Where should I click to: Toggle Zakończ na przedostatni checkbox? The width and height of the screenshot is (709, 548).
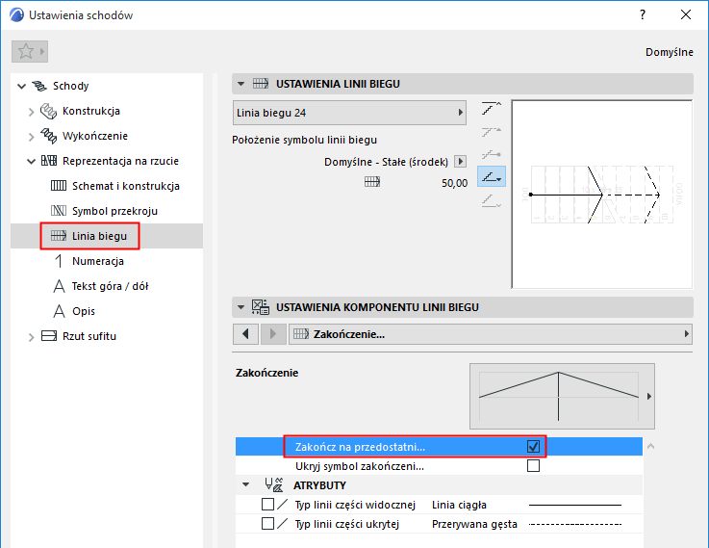534,447
